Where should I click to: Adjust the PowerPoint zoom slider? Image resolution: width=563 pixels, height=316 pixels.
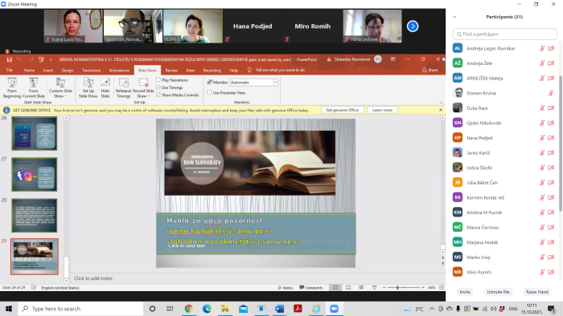point(397,287)
